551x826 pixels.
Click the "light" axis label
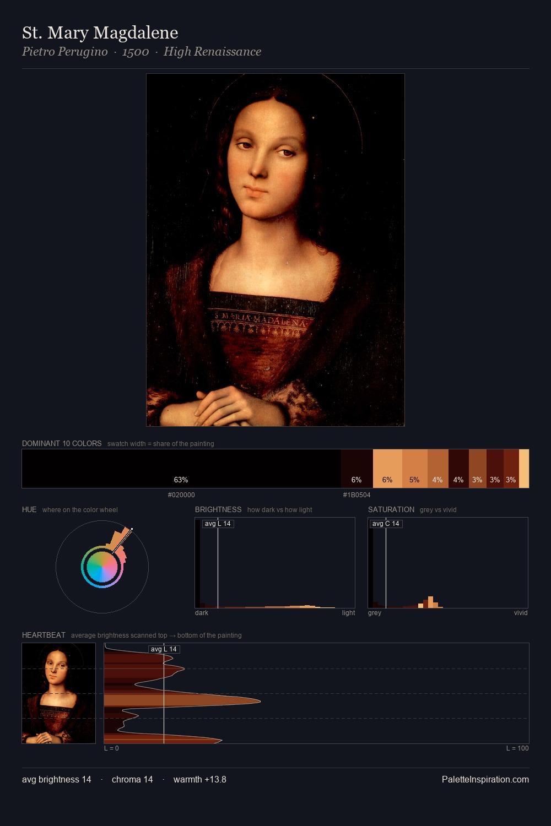(348, 613)
